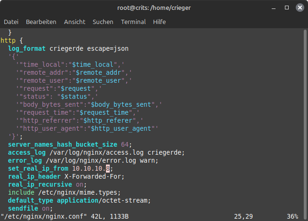This screenshot has width=308, height=221.
Task: Click the '$remote_user' variable
Action: click(x=98, y=80)
